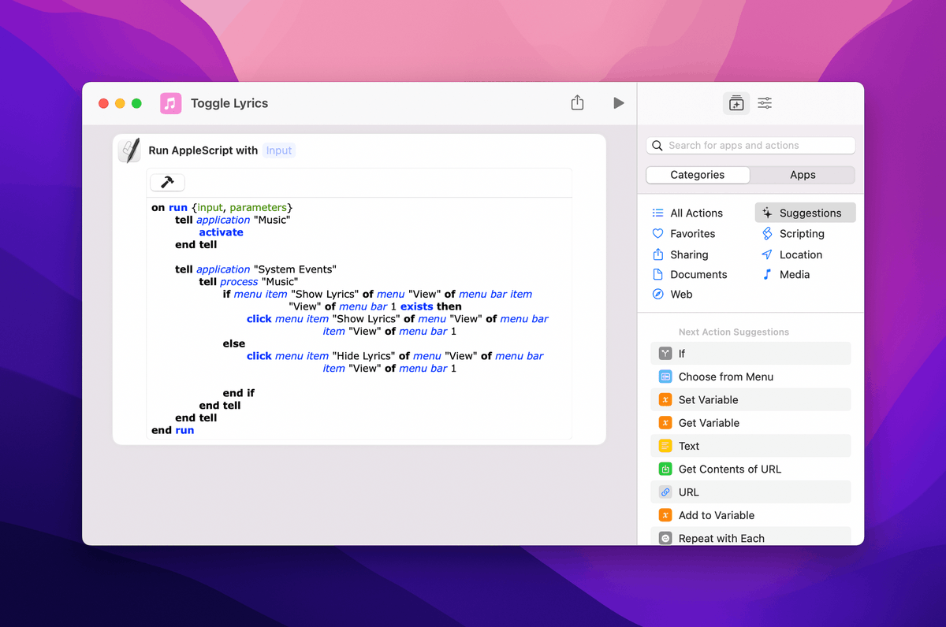
Task: Run the Toggle Lyrics shortcut
Action: [619, 103]
